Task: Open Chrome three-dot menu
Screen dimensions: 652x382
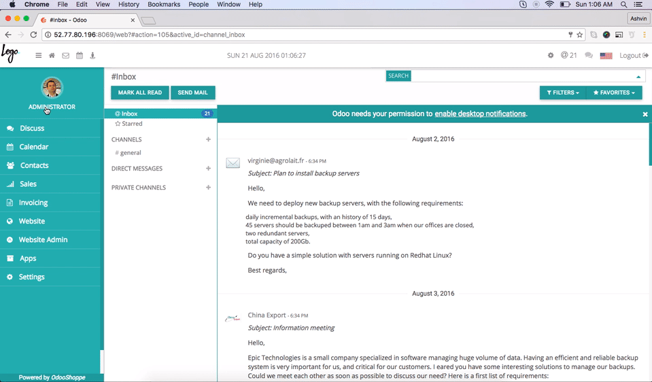Action: (x=645, y=35)
